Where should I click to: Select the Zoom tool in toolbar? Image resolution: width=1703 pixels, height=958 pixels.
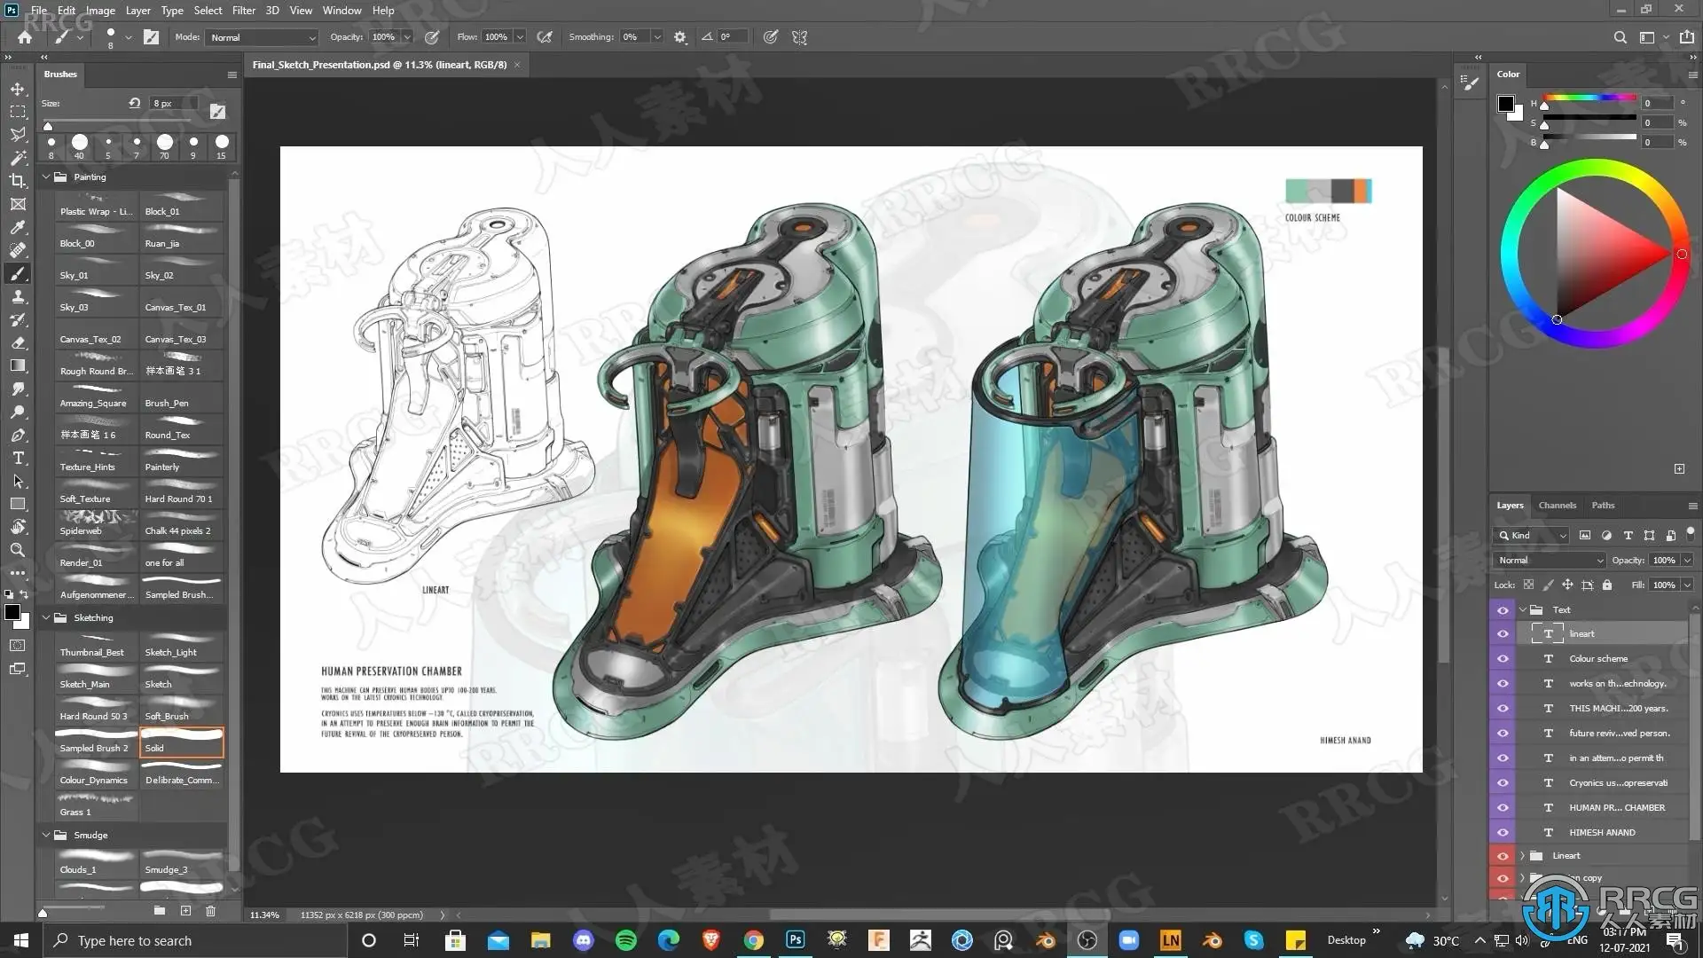pyautogui.click(x=18, y=550)
